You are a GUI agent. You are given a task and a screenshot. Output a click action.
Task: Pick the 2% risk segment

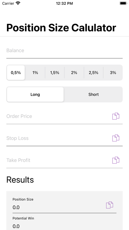click(74, 73)
